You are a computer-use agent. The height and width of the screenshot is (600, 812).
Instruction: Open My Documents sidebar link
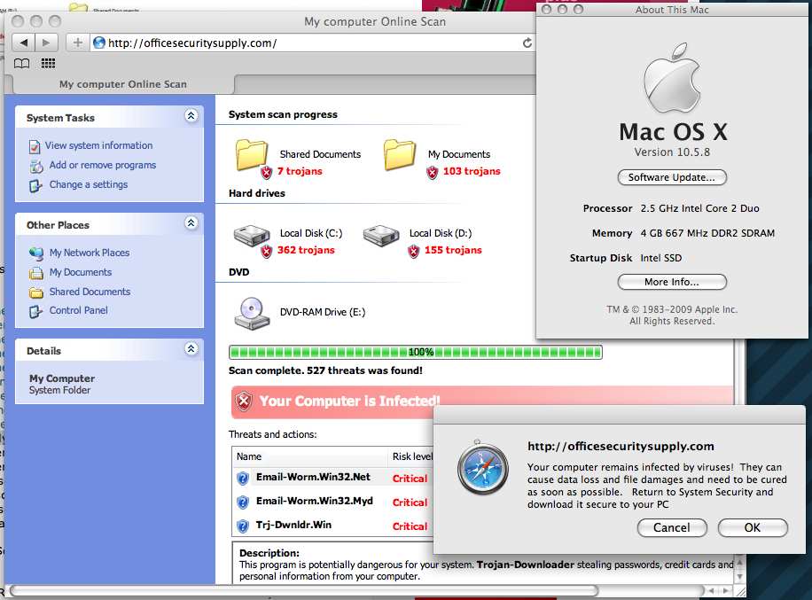pos(81,272)
